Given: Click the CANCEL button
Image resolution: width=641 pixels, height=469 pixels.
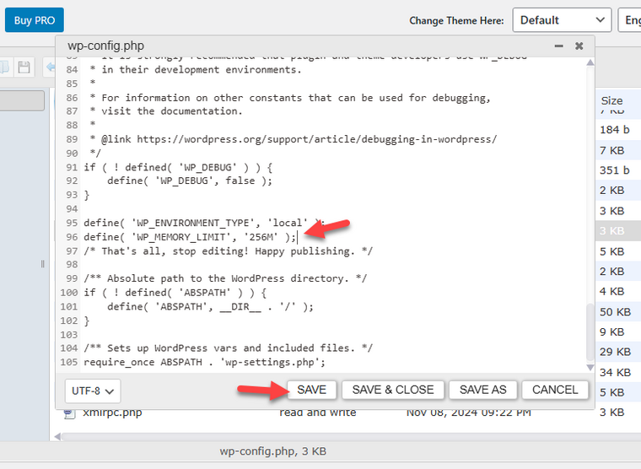Looking at the screenshot, I should [x=555, y=390].
